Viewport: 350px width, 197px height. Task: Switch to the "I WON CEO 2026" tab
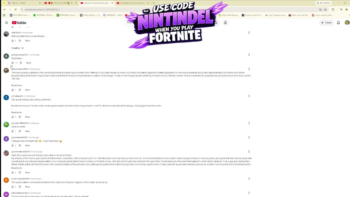click(61, 3)
